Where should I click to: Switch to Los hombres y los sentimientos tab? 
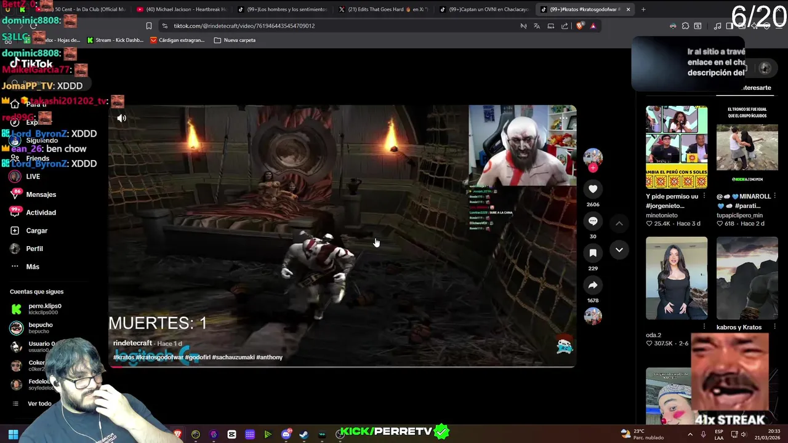click(282, 9)
